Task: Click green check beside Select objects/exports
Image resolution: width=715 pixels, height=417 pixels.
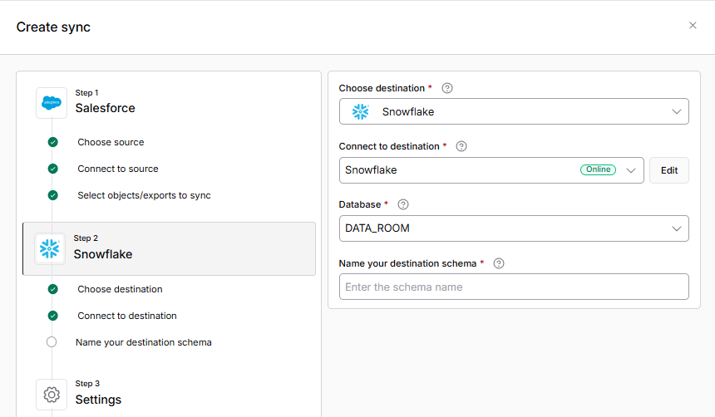Action: 53,195
